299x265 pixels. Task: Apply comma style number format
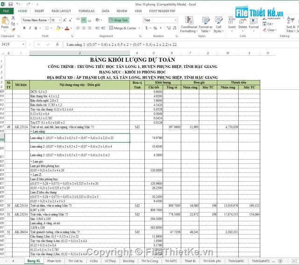click(x=161, y=28)
